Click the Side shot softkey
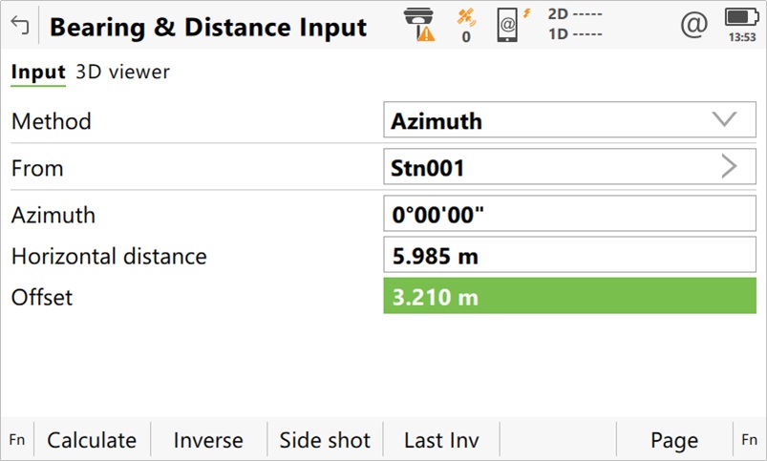The height and width of the screenshot is (461, 767). tap(325, 440)
